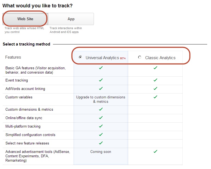The width and height of the screenshot is (211, 169).
Task: Click 'Basic GA features' row label
Action: point(35,70)
